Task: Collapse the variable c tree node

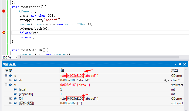Action: point(6,75)
